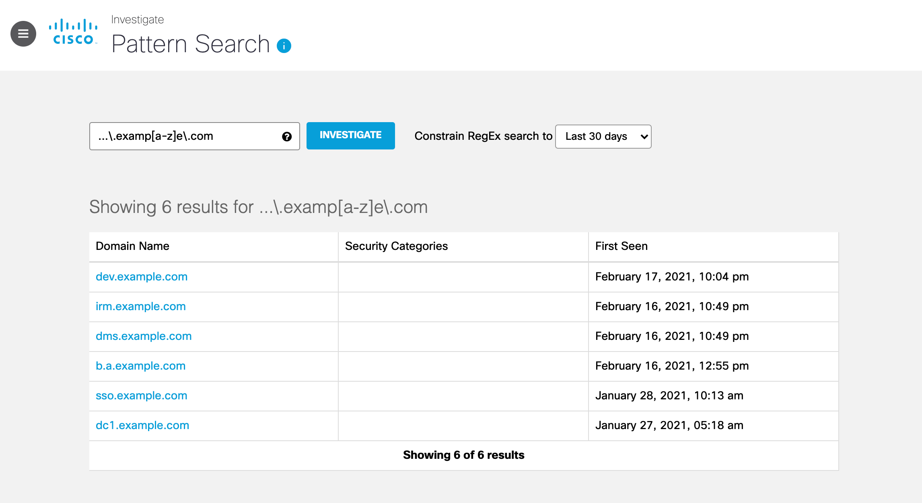The width and height of the screenshot is (922, 503).
Task: Click the First Seen column header
Action: tap(622, 246)
